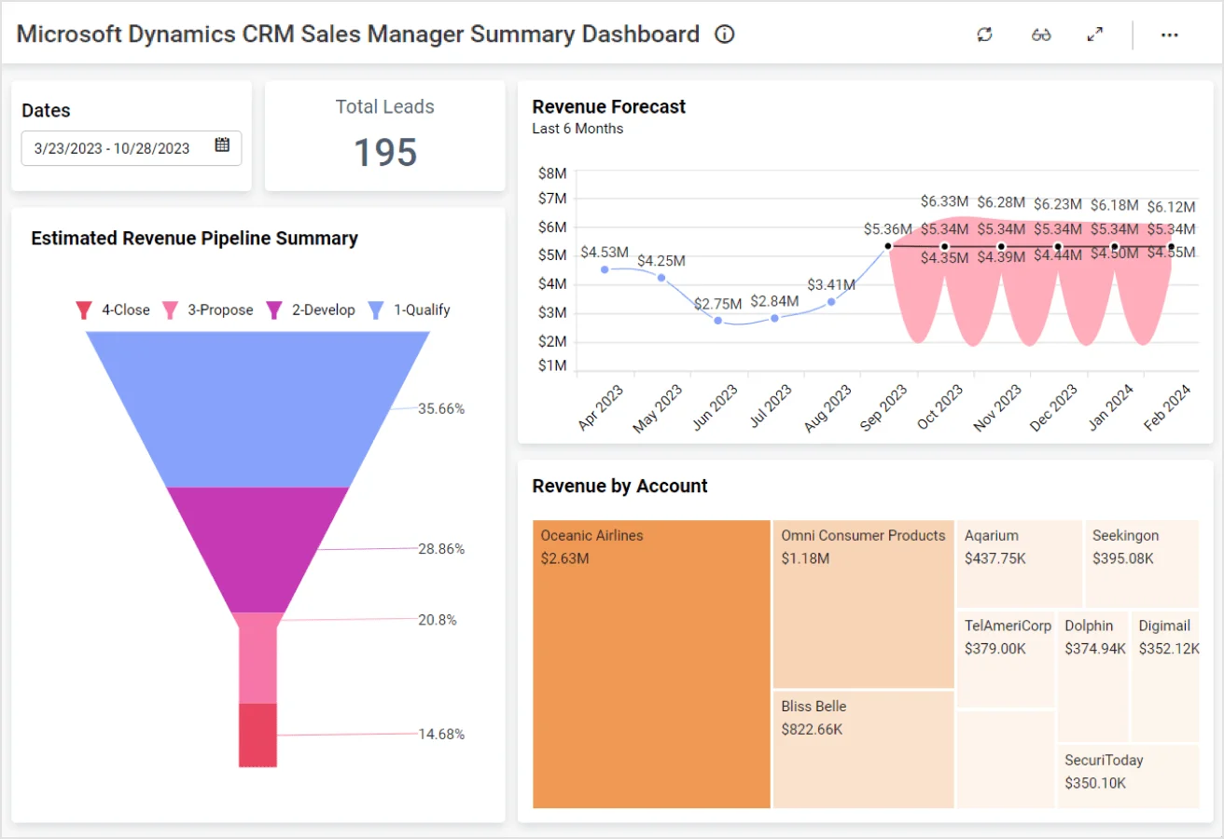Image resolution: width=1224 pixels, height=839 pixels.
Task: Open the calendar date picker icon
Action: (x=222, y=144)
